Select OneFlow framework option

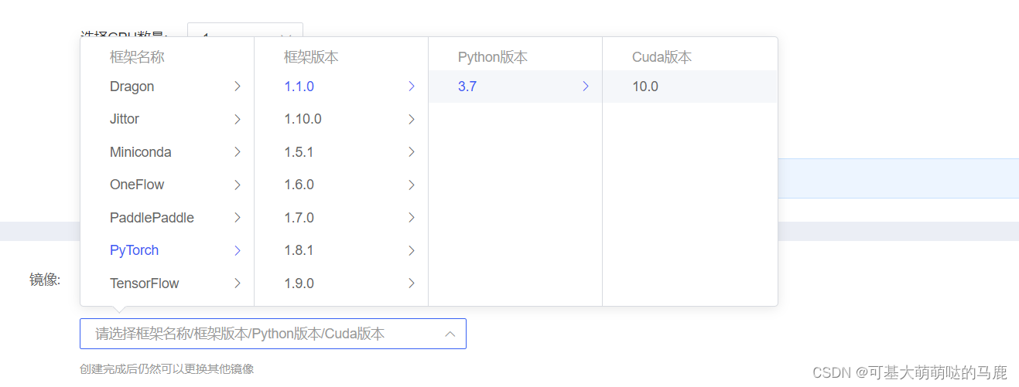167,185
